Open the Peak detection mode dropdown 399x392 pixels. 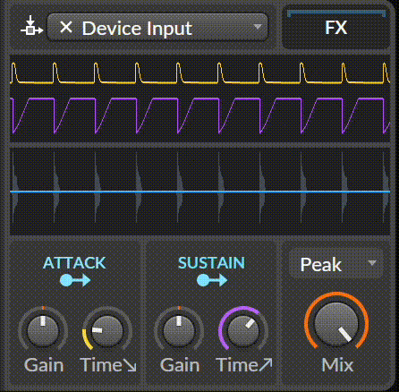pos(336,264)
